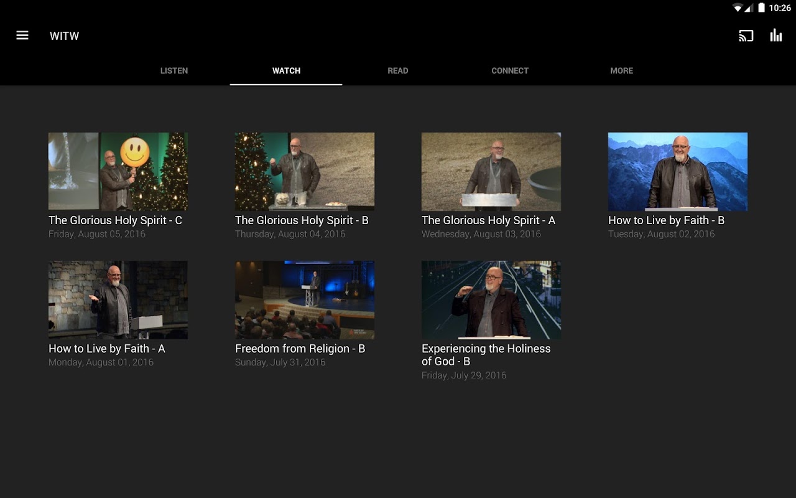
Task: Tap the battery status icon
Action: pyautogui.click(x=761, y=8)
